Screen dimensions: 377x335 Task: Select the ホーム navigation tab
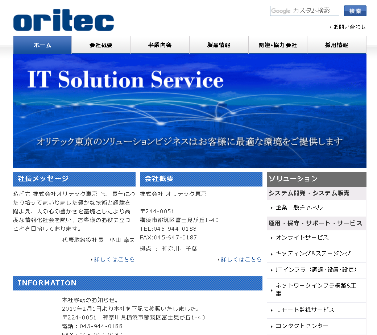pyautogui.click(x=42, y=45)
